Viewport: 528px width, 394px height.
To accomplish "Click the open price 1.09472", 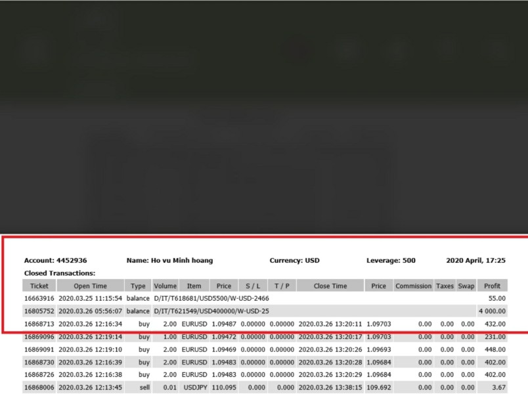I will click(224, 337).
